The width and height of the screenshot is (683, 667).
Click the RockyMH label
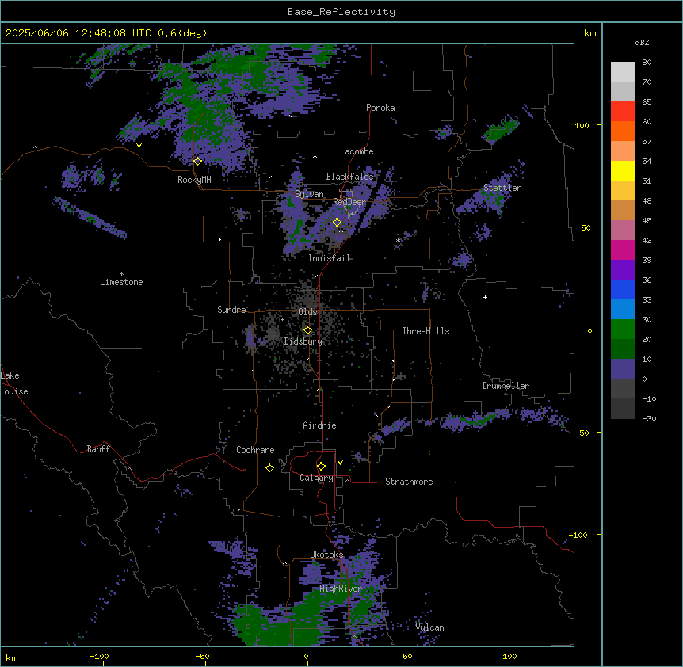[x=194, y=179]
